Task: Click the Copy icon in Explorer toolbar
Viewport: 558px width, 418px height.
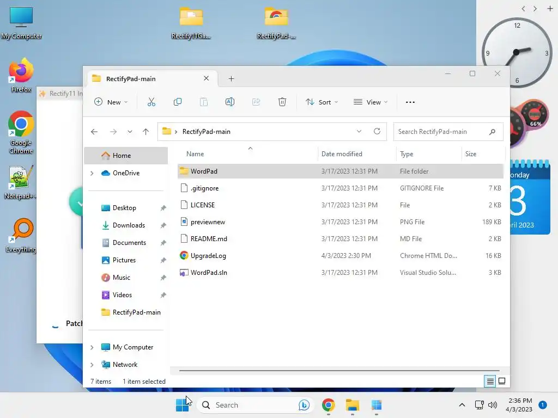Action: 178,102
